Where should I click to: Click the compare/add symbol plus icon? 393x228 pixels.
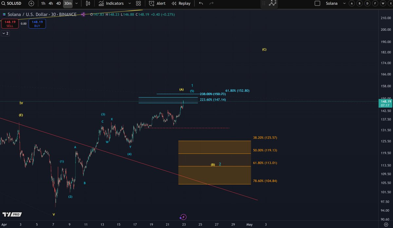point(31,4)
